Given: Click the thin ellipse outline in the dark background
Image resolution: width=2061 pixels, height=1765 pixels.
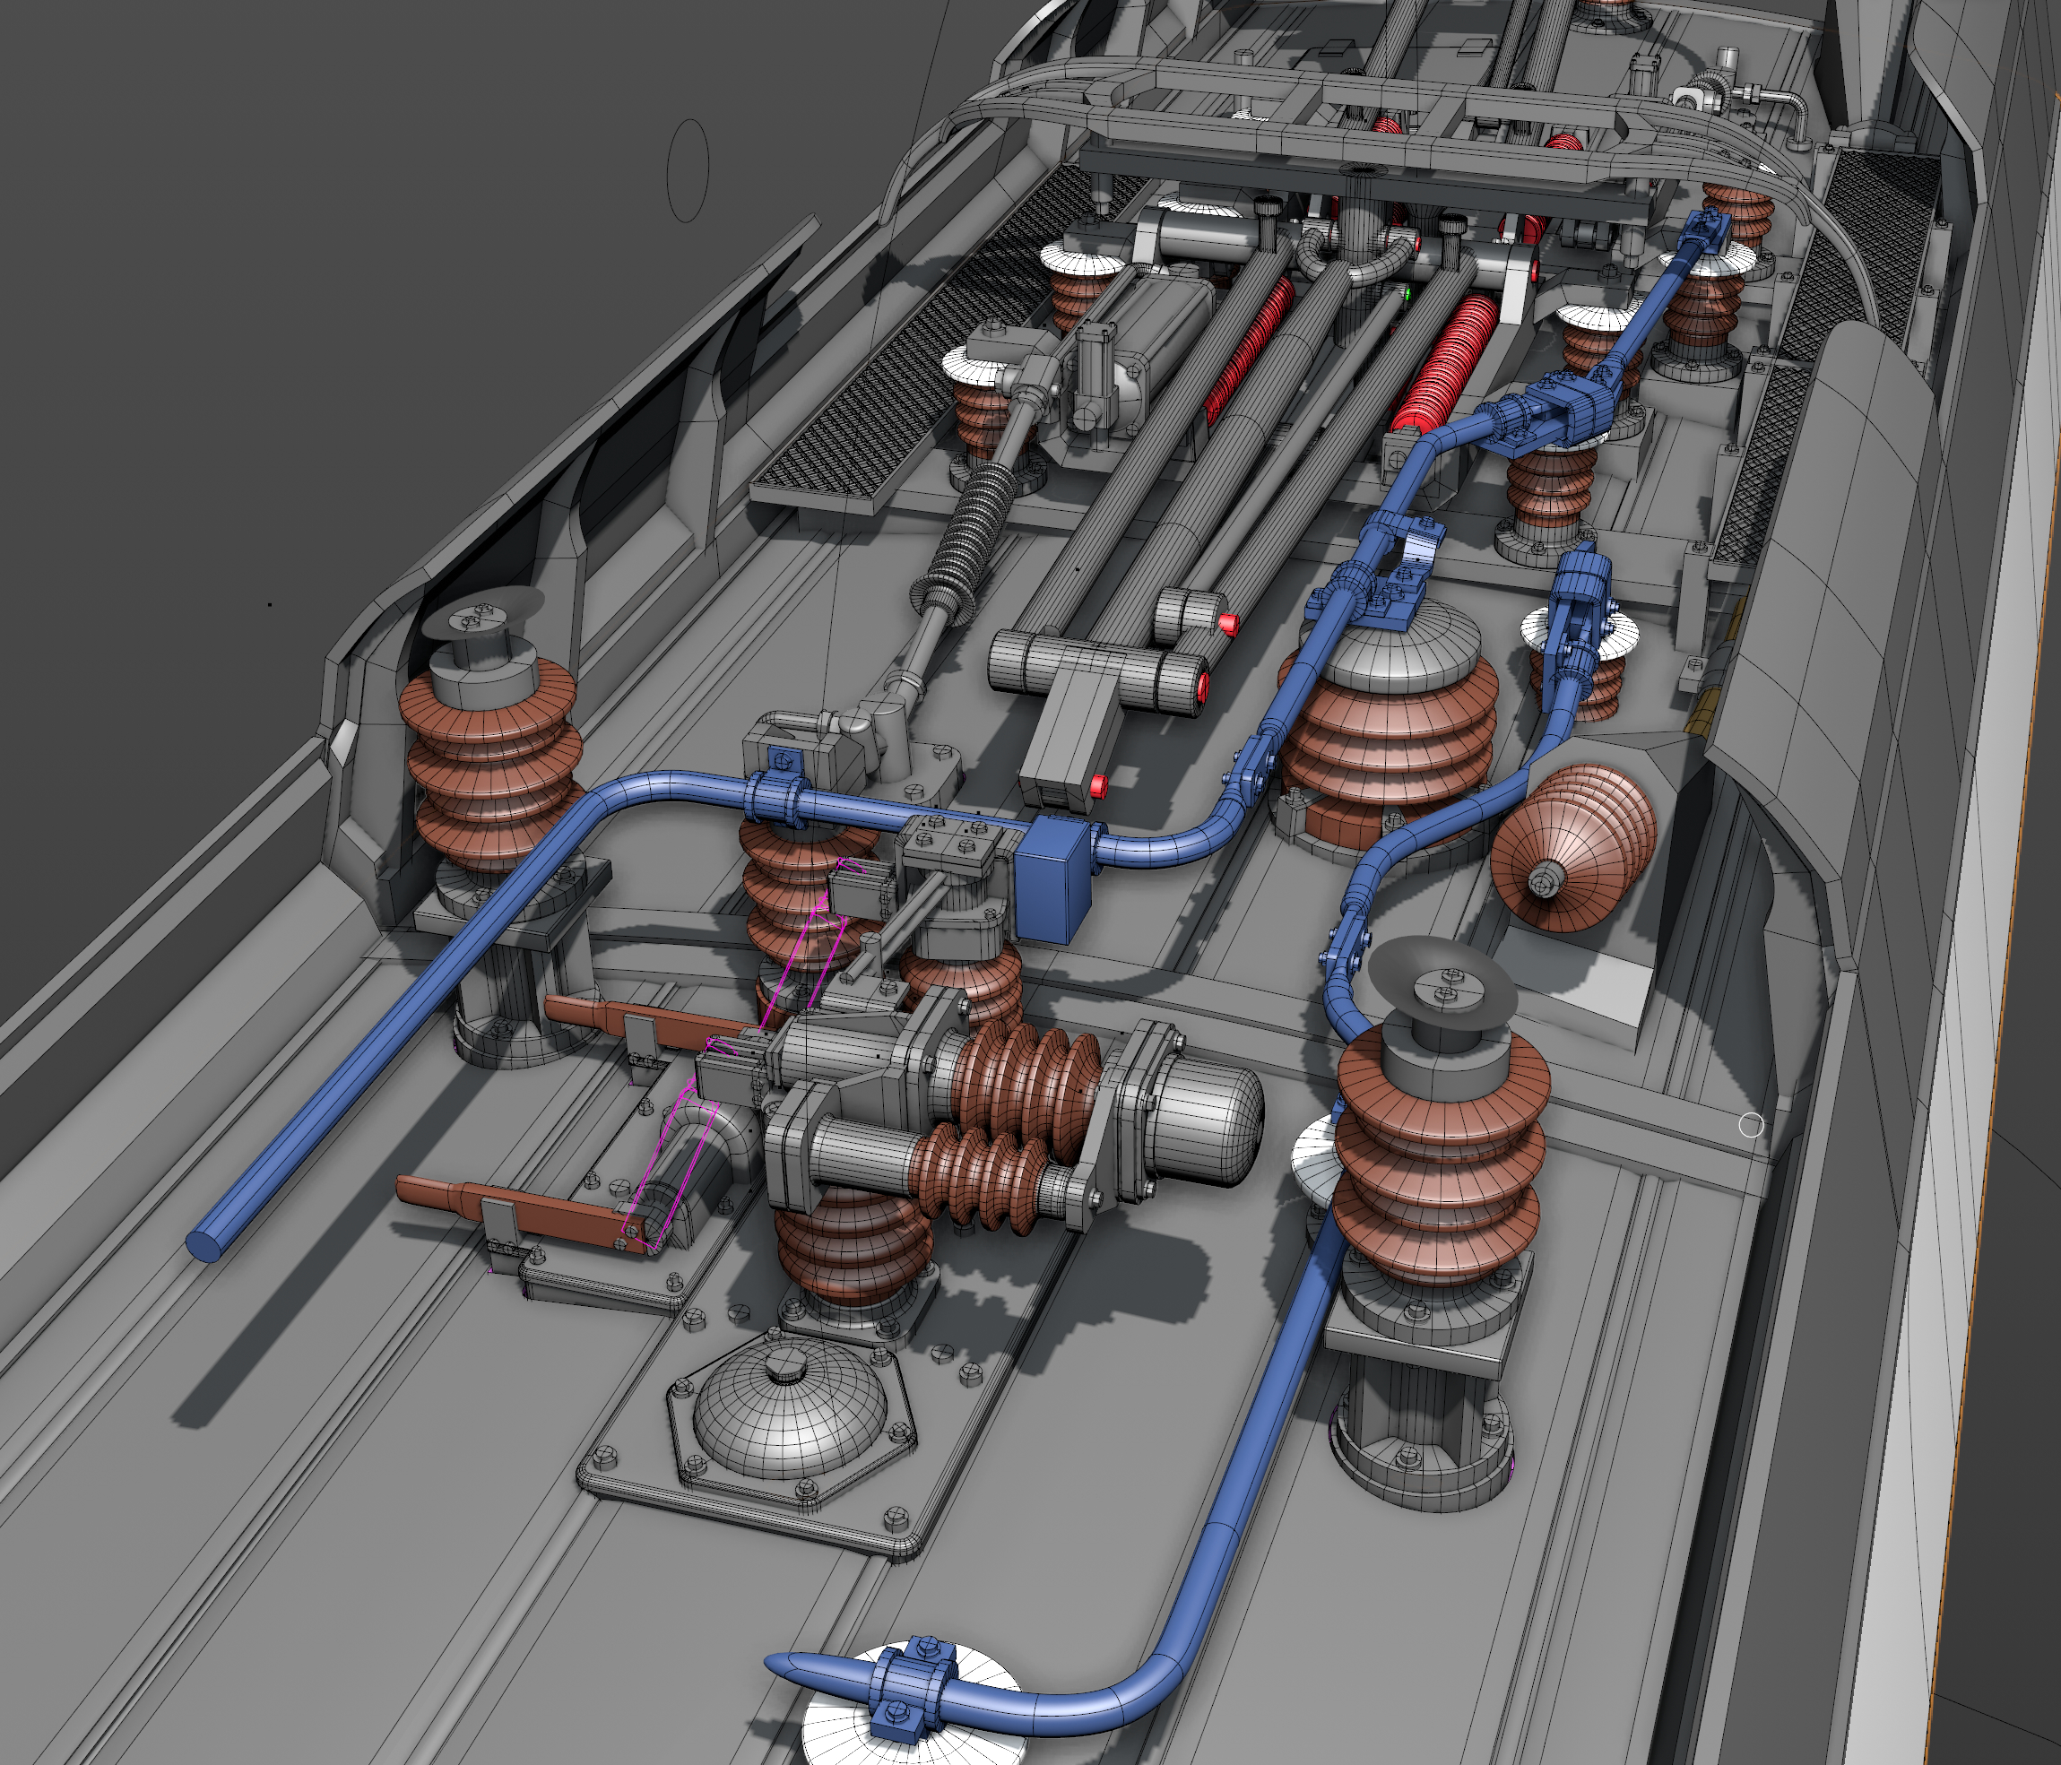Looking at the screenshot, I should click(688, 170).
